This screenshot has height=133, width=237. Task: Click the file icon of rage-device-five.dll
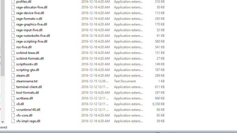(x=13, y=13)
